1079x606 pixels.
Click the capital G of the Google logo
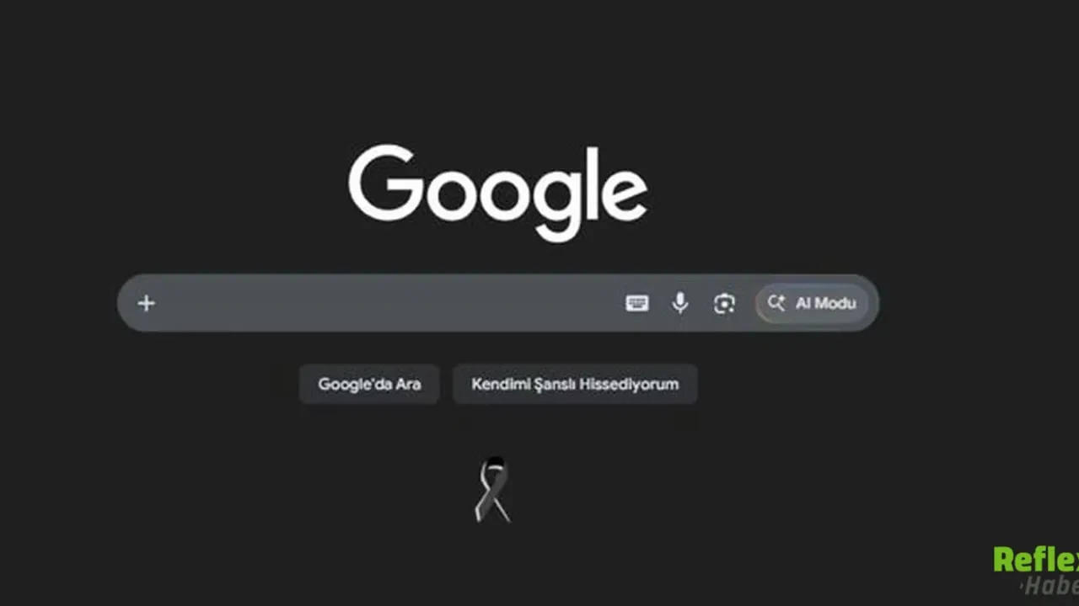384,183
